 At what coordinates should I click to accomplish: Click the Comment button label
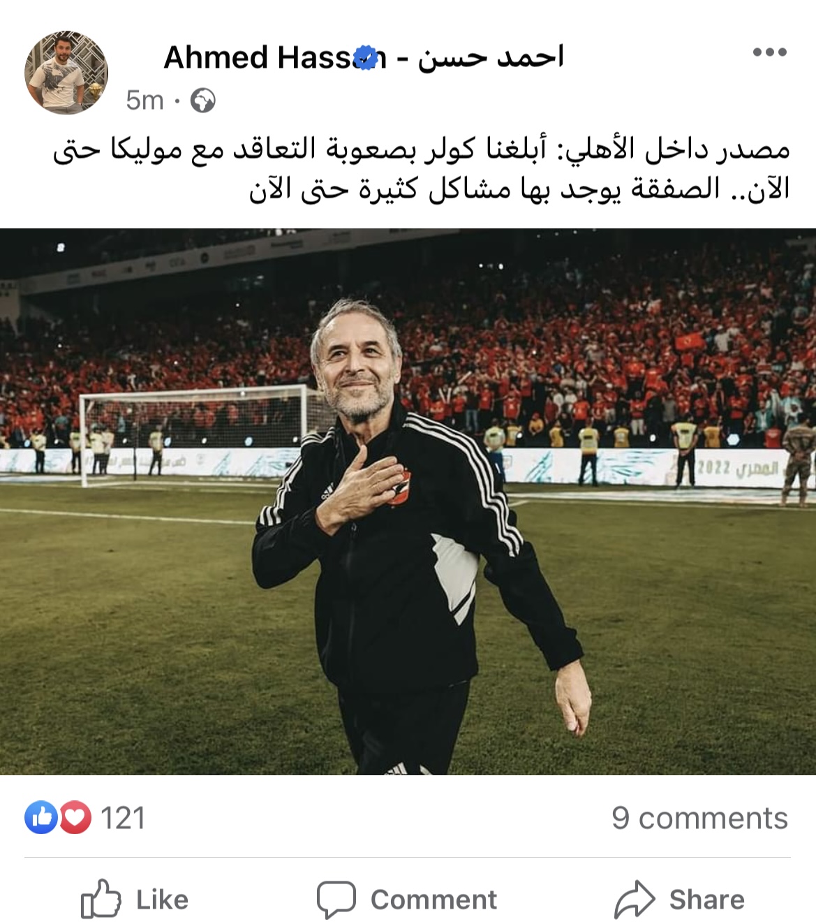433,900
